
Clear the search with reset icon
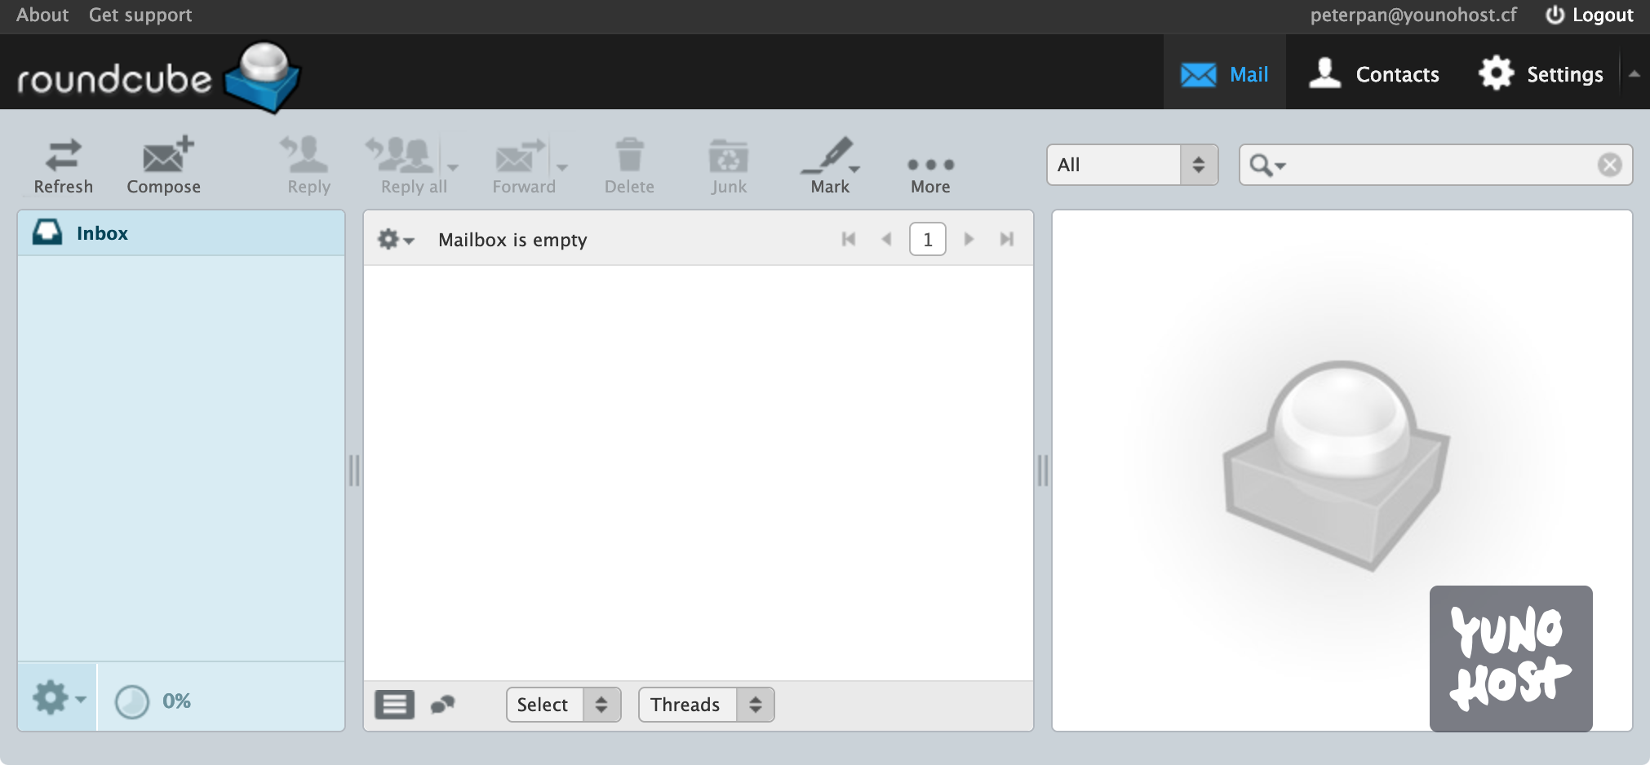tap(1609, 166)
